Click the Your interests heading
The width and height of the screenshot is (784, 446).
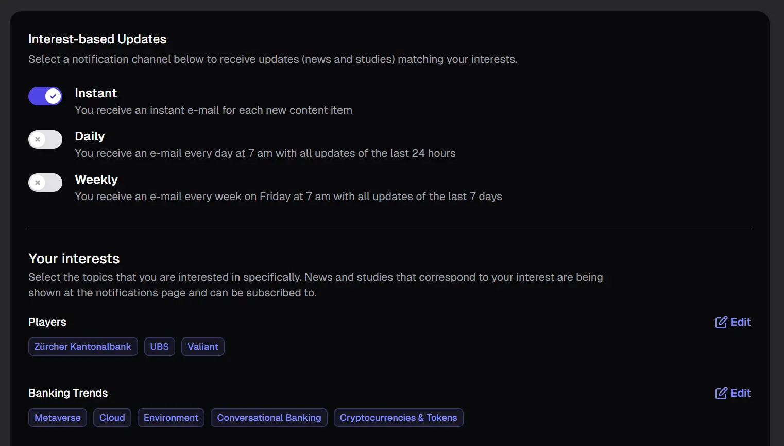click(x=74, y=259)
